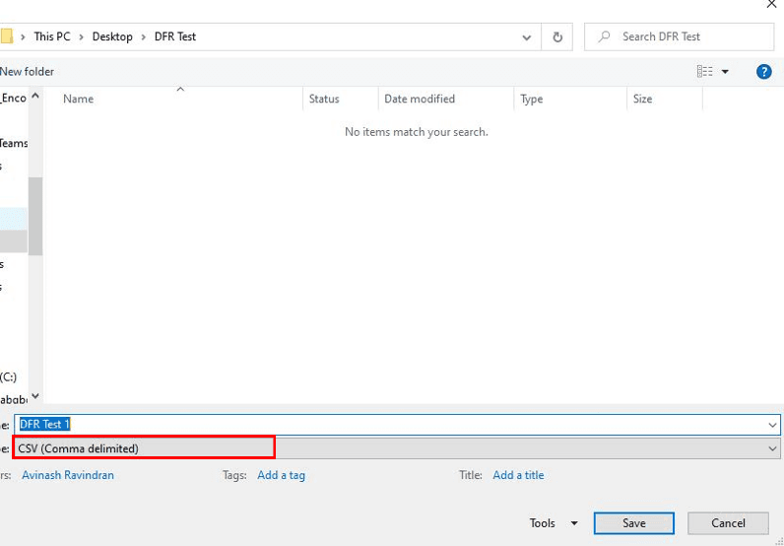Image resolution: width=784 pixels, height=546 pixels.
Task: Expand the file name suggestions dropdown
Action: (x=771, y=425)
